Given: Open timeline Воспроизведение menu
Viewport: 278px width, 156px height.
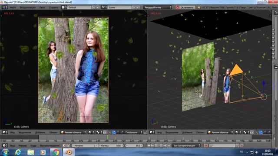Looking at the screenshot, I should [50, 146].
